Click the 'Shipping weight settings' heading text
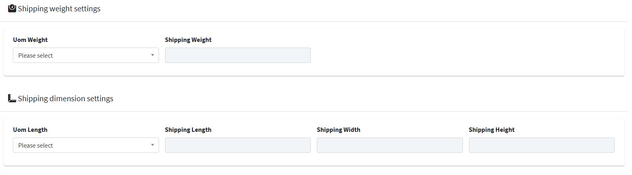The height and width of the screenshot is (175, 632). point(59,8)
